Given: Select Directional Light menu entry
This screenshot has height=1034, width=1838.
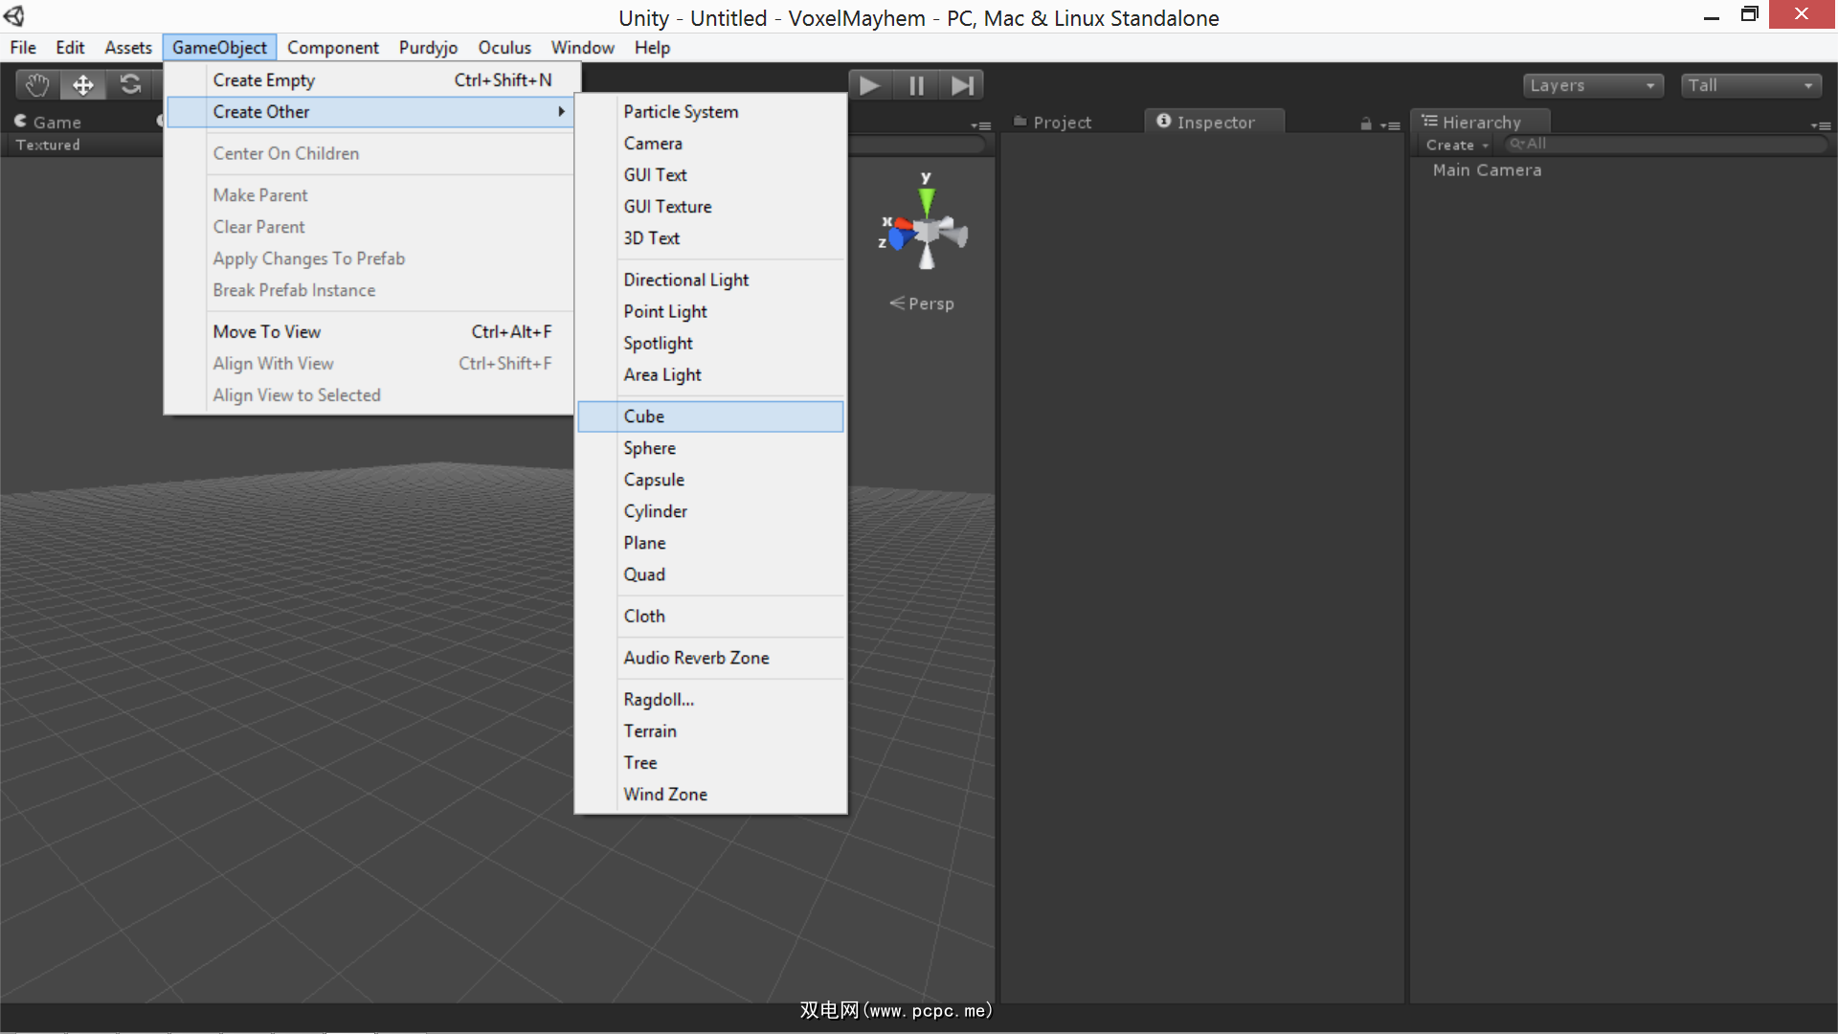Looking at the screenshot, I should [x=685, y=280].
